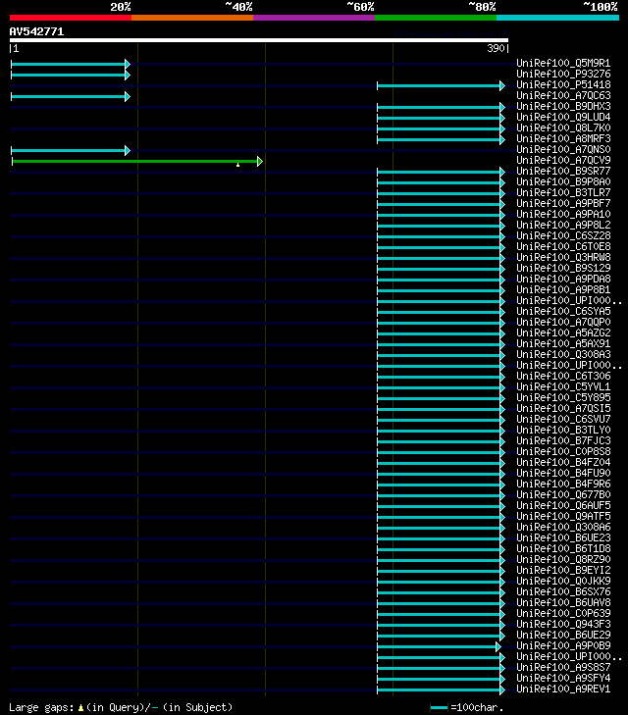Click the label UniRef100_A5AX91
The width and height of the screenshot is (628, 715).
point(563,344)
